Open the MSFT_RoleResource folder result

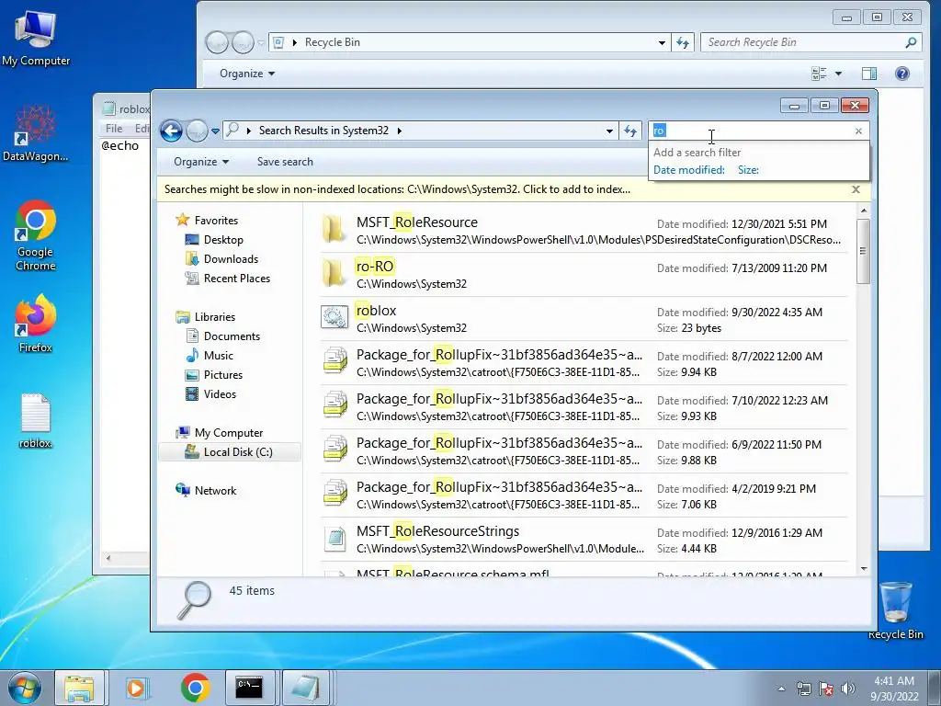(x=584, y=231)
